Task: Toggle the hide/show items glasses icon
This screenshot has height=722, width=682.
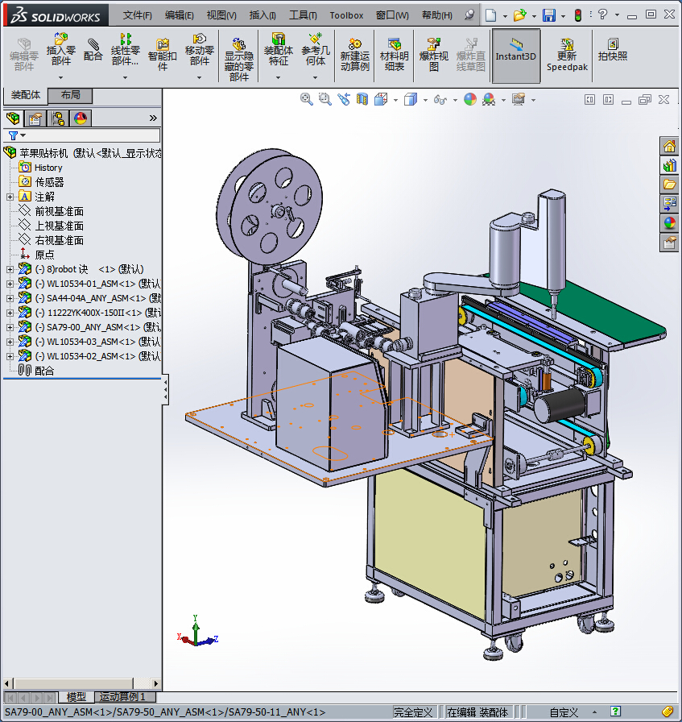Action: pyautogui.click(x=440, y=99)
